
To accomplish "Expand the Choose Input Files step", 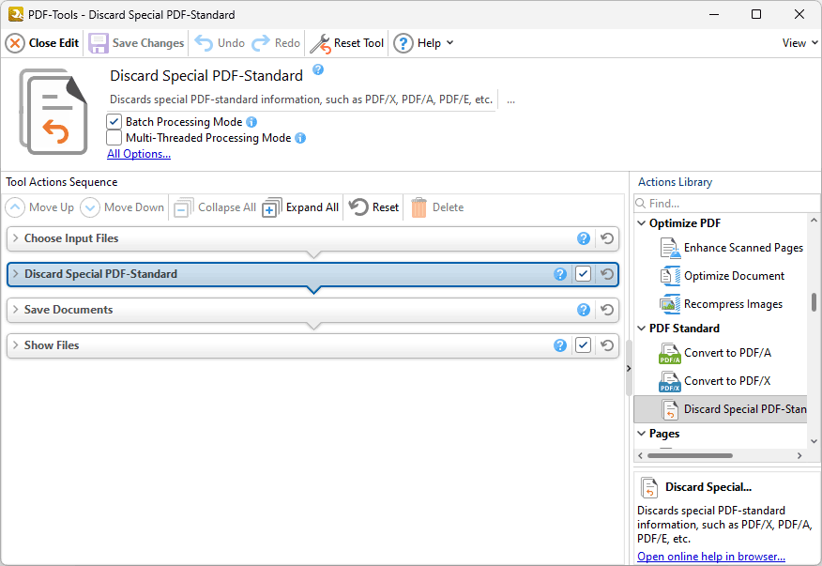I will click(15, 238).
